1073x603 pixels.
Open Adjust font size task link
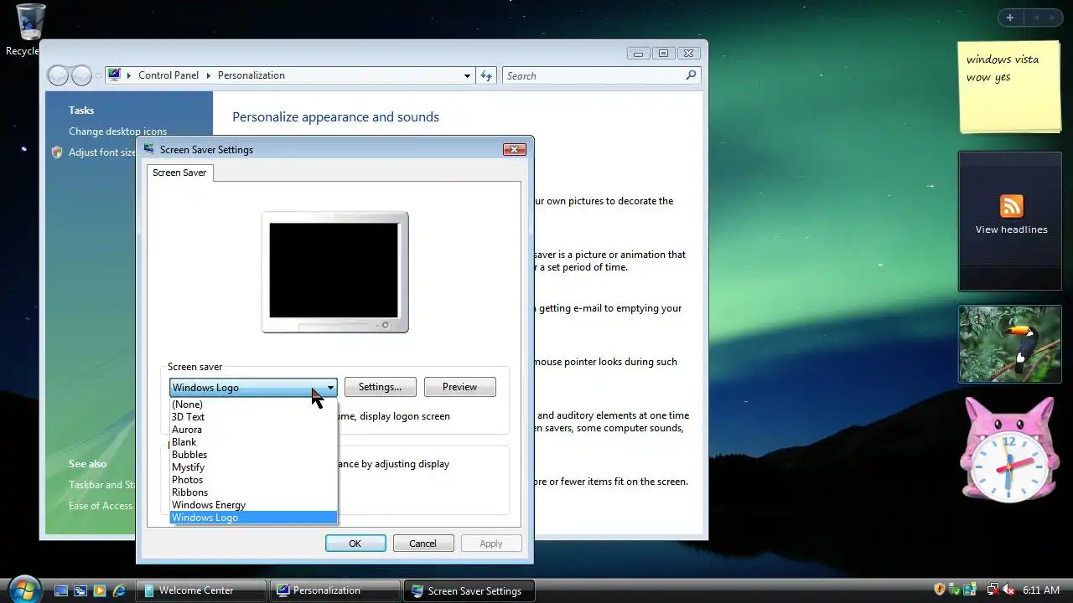tap(102, 152)
